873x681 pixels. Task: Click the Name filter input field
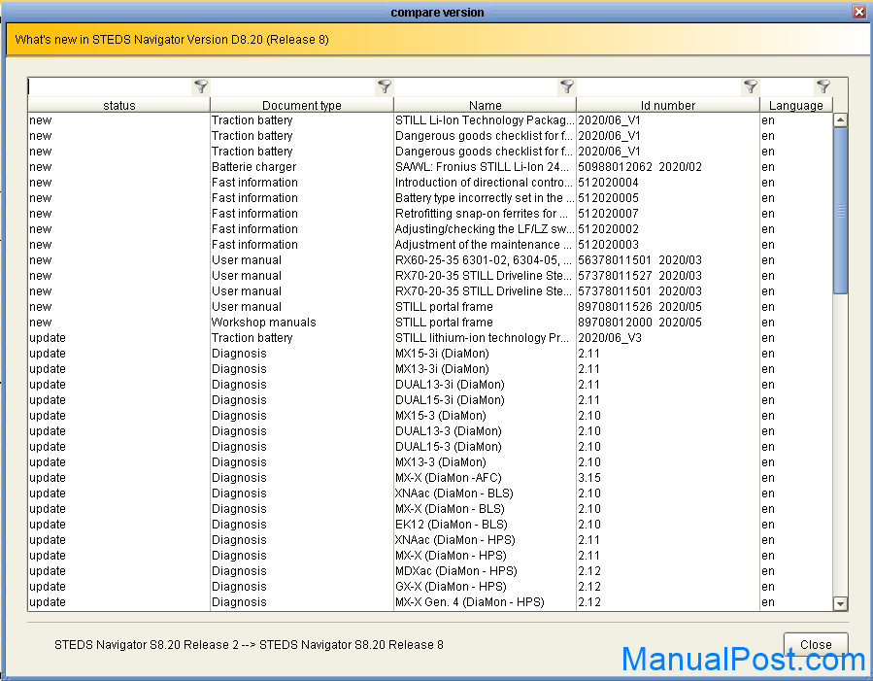coord(477,86)
